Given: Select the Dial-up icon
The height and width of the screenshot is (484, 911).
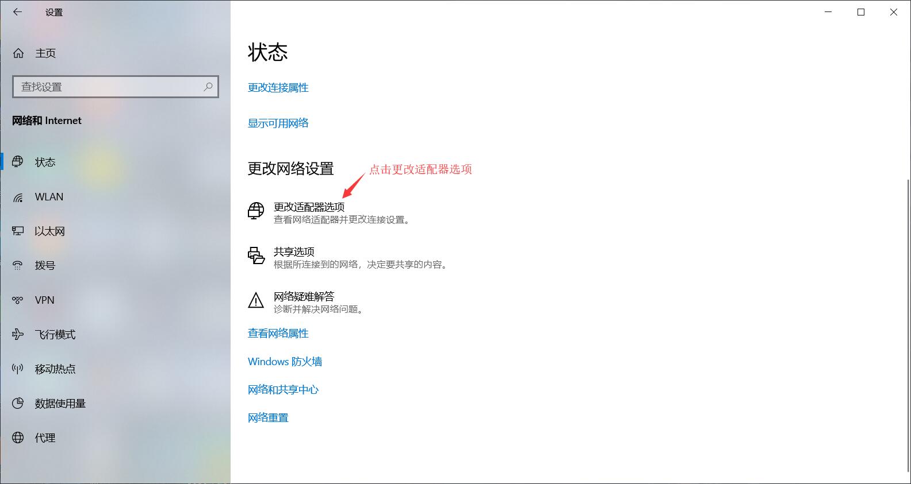Looking at the screenshot, I should (18, 265).
